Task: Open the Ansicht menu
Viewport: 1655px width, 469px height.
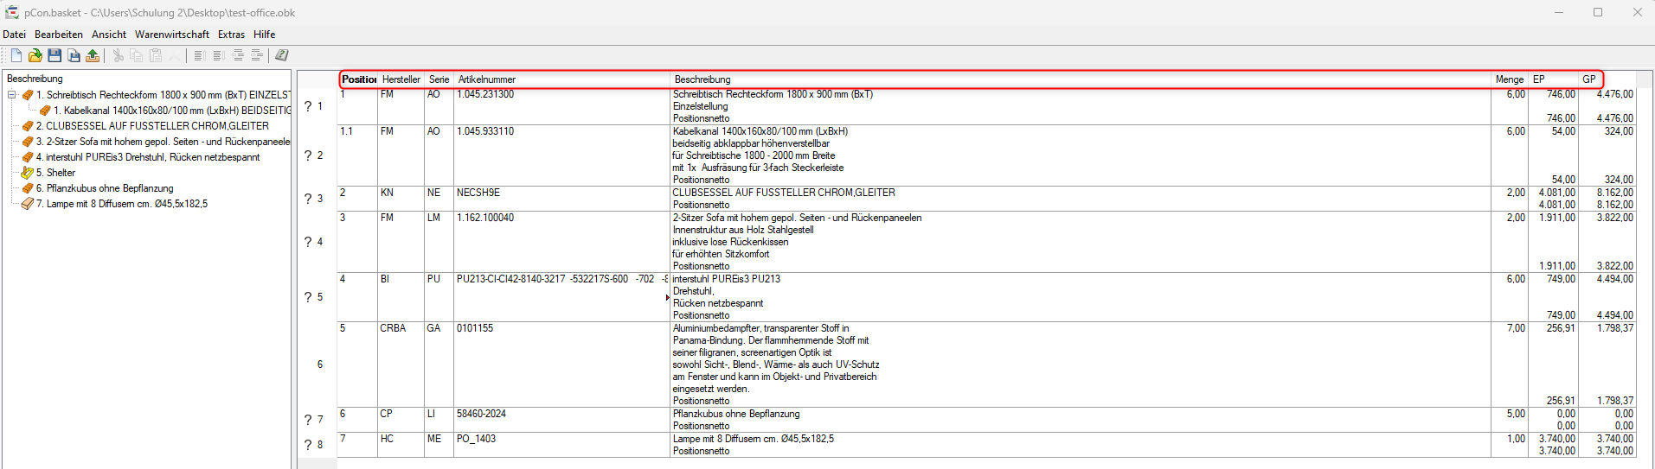Action: pos(109,35)
